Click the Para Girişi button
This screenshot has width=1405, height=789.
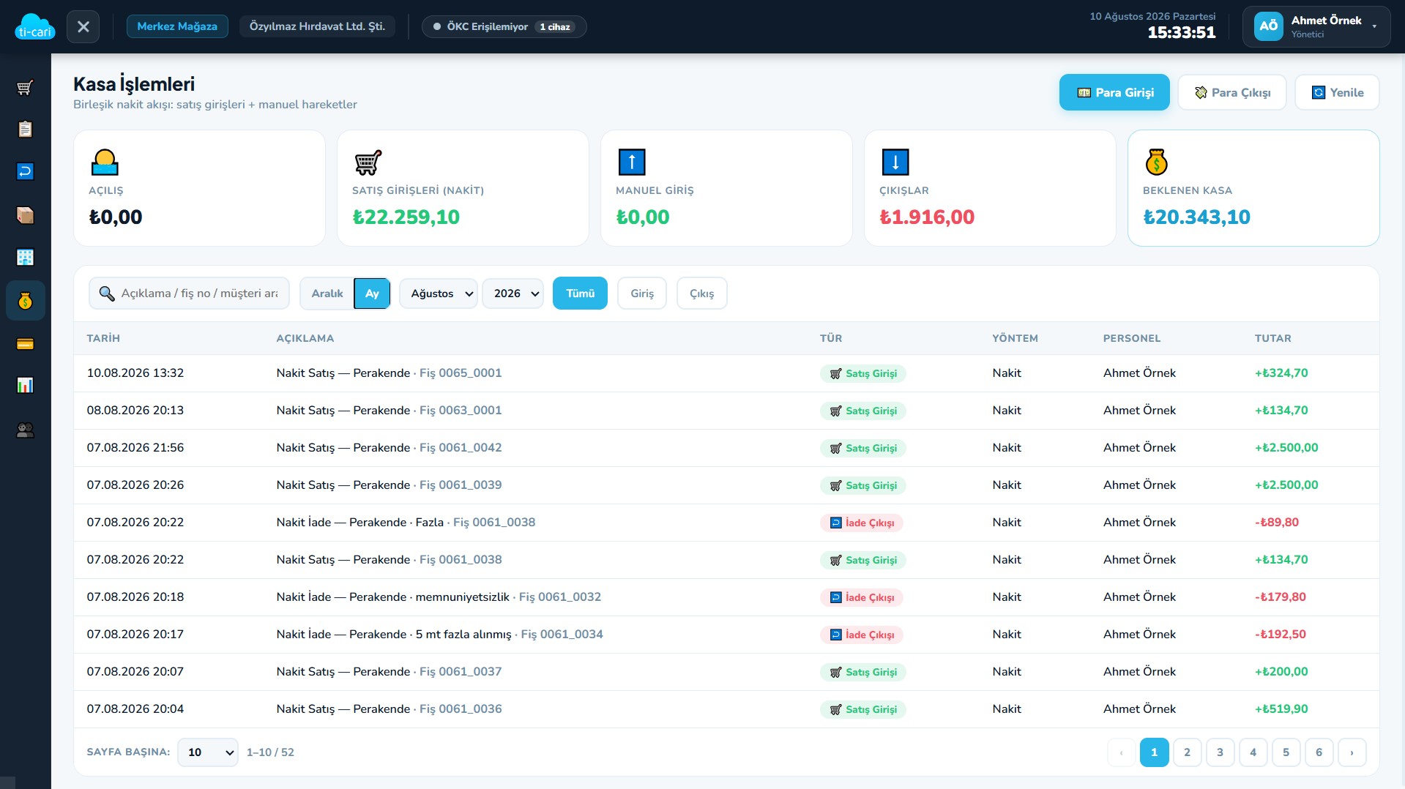point(1114,92)
